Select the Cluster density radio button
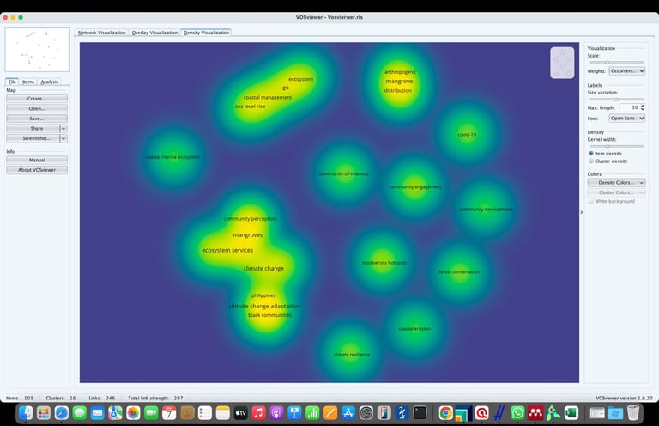Image resolution: width=659 pixels, height=426 pixels. (591, 161)
